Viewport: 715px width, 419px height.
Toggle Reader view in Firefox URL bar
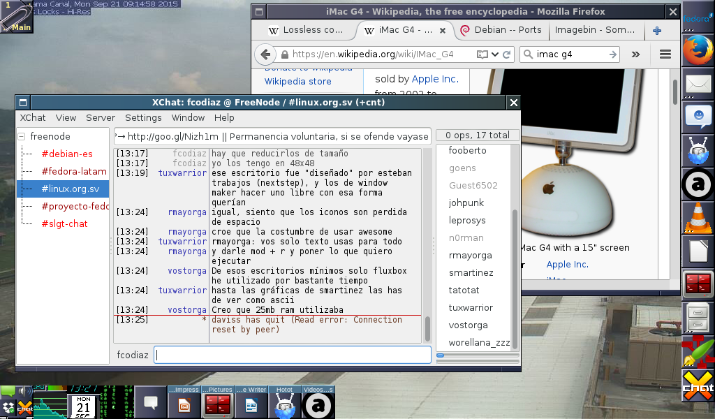pyautogui.click(x=482, y=54)
